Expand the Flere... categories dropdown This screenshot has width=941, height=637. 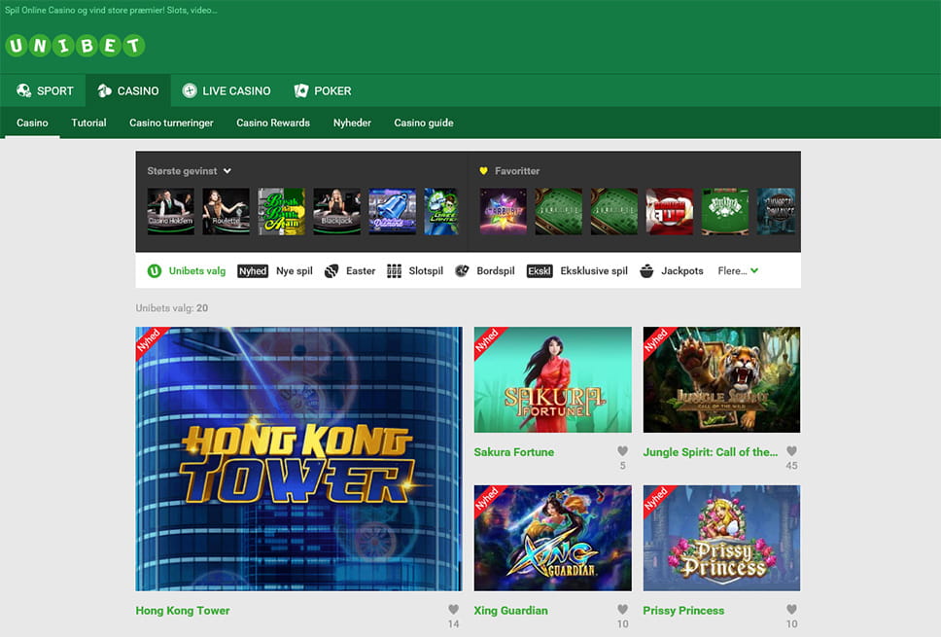pos(738,270)
